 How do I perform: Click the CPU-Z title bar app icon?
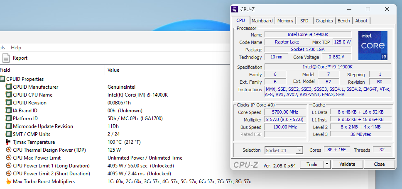(235, 9)
